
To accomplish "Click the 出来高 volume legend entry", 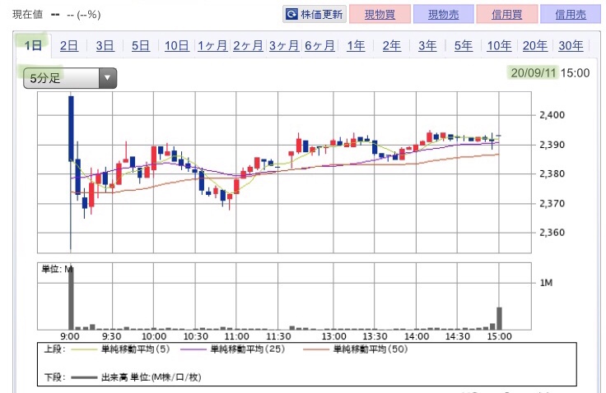I will (136, 377).
